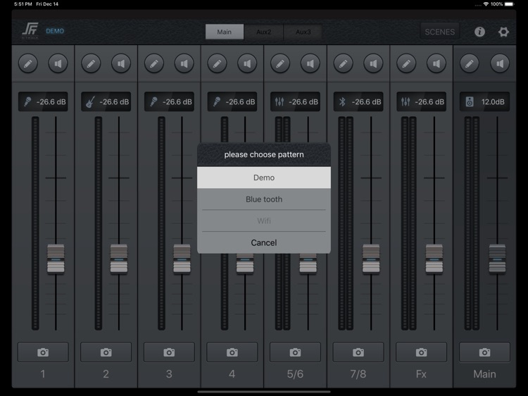
Task: Open the settings gear icon
Action: coord(503,32)
